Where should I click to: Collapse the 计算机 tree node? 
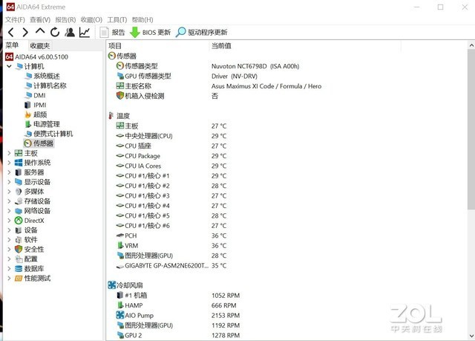tap(9, 66)
